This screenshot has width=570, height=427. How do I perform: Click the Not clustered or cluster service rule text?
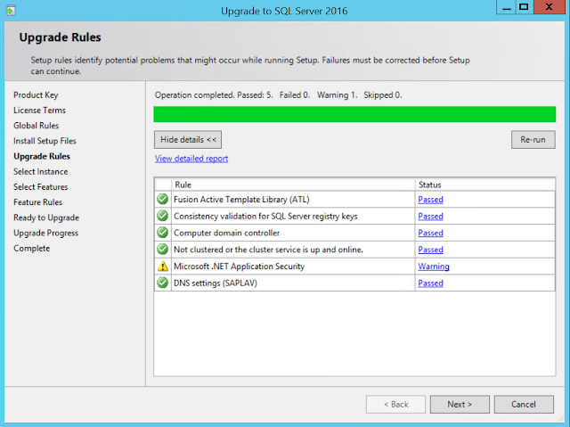point(268,250)
